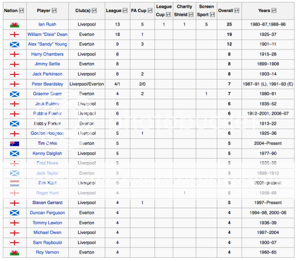Image resolution: width=299 pixels, height=261 pixels.
Task: Click the England flag beside Harry Chambers
Action: point(14,55)
